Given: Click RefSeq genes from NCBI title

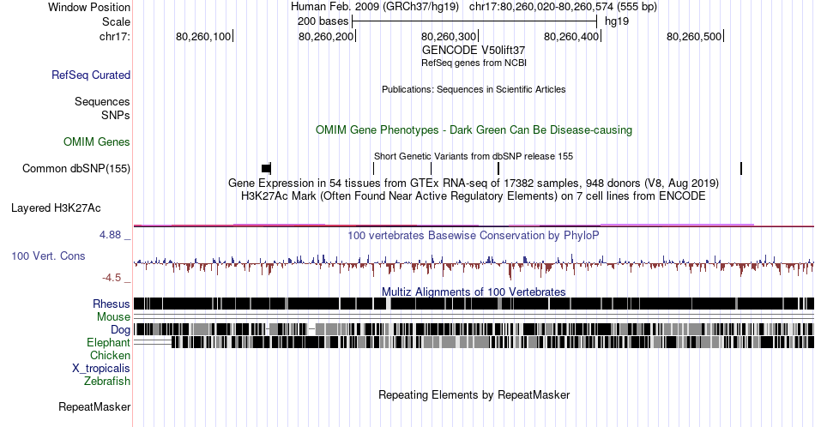Looking at the screenshot, I should (x=474, y=63).
